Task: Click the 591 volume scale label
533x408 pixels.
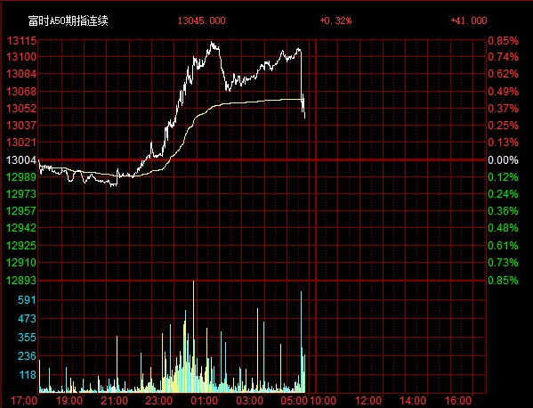Action: click(x=27, y=300)
